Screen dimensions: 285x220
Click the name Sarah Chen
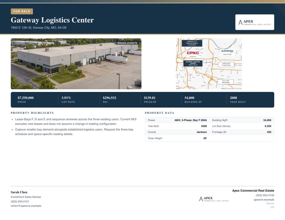click(19, 192)
